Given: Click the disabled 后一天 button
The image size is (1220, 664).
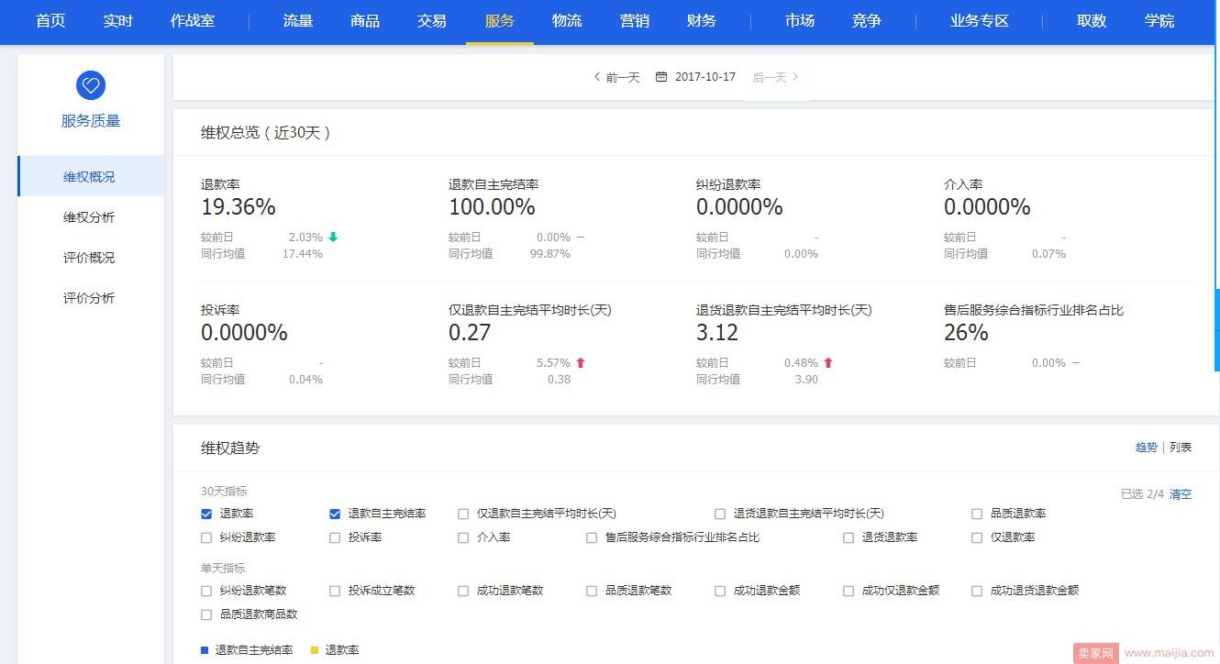Looking at the screenshot, I should (776, 77).
